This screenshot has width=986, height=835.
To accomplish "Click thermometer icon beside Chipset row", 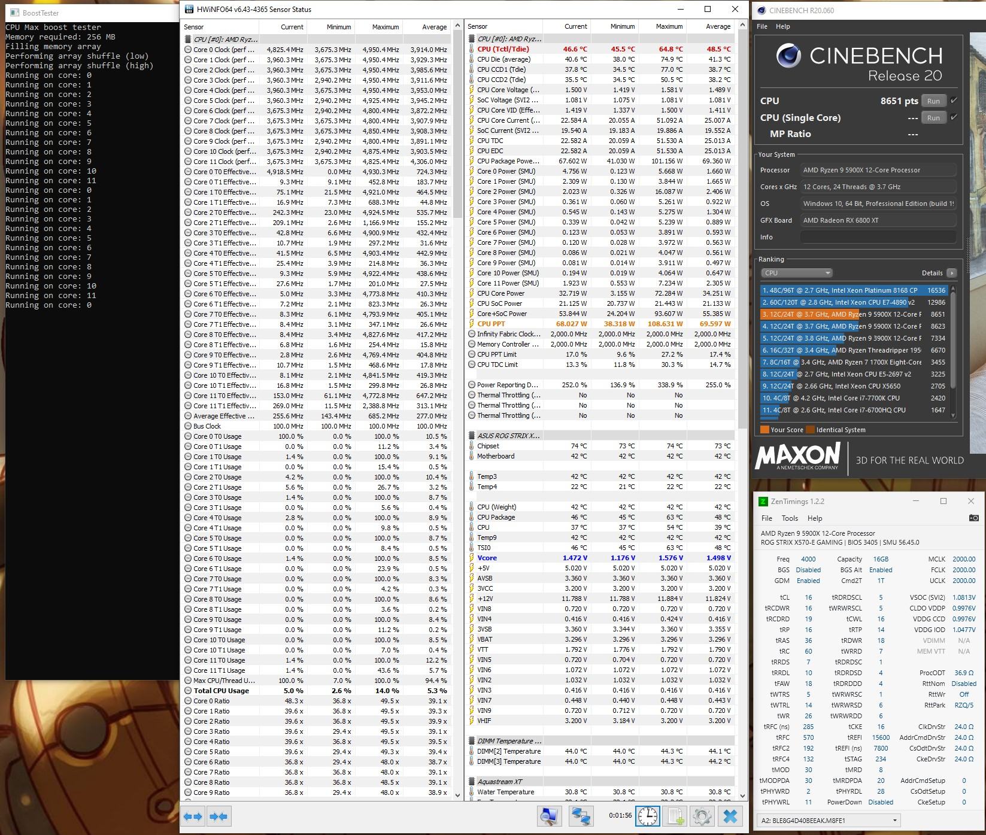I will pyautogui.click(x=471, y=446).
